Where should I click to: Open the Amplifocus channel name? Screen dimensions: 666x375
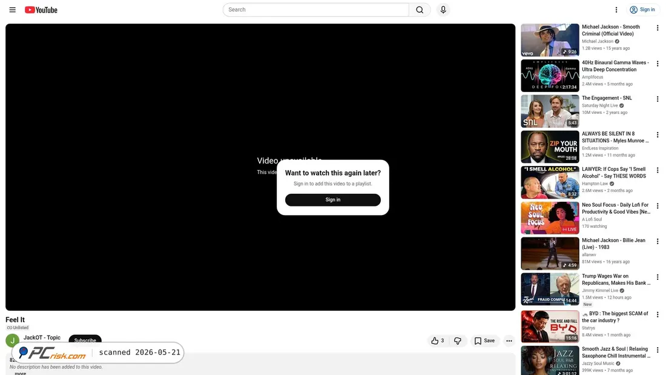click(592, 77)
